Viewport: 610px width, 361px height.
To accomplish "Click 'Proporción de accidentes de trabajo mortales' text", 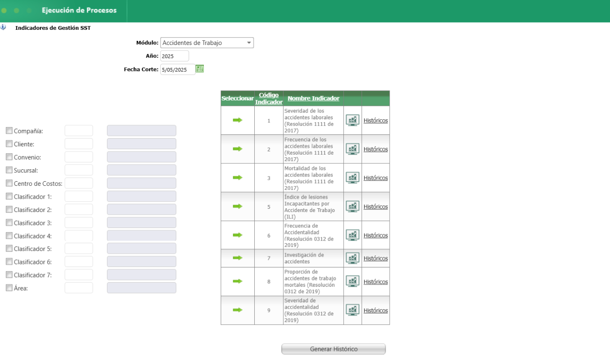I will [x=310, y=282].
